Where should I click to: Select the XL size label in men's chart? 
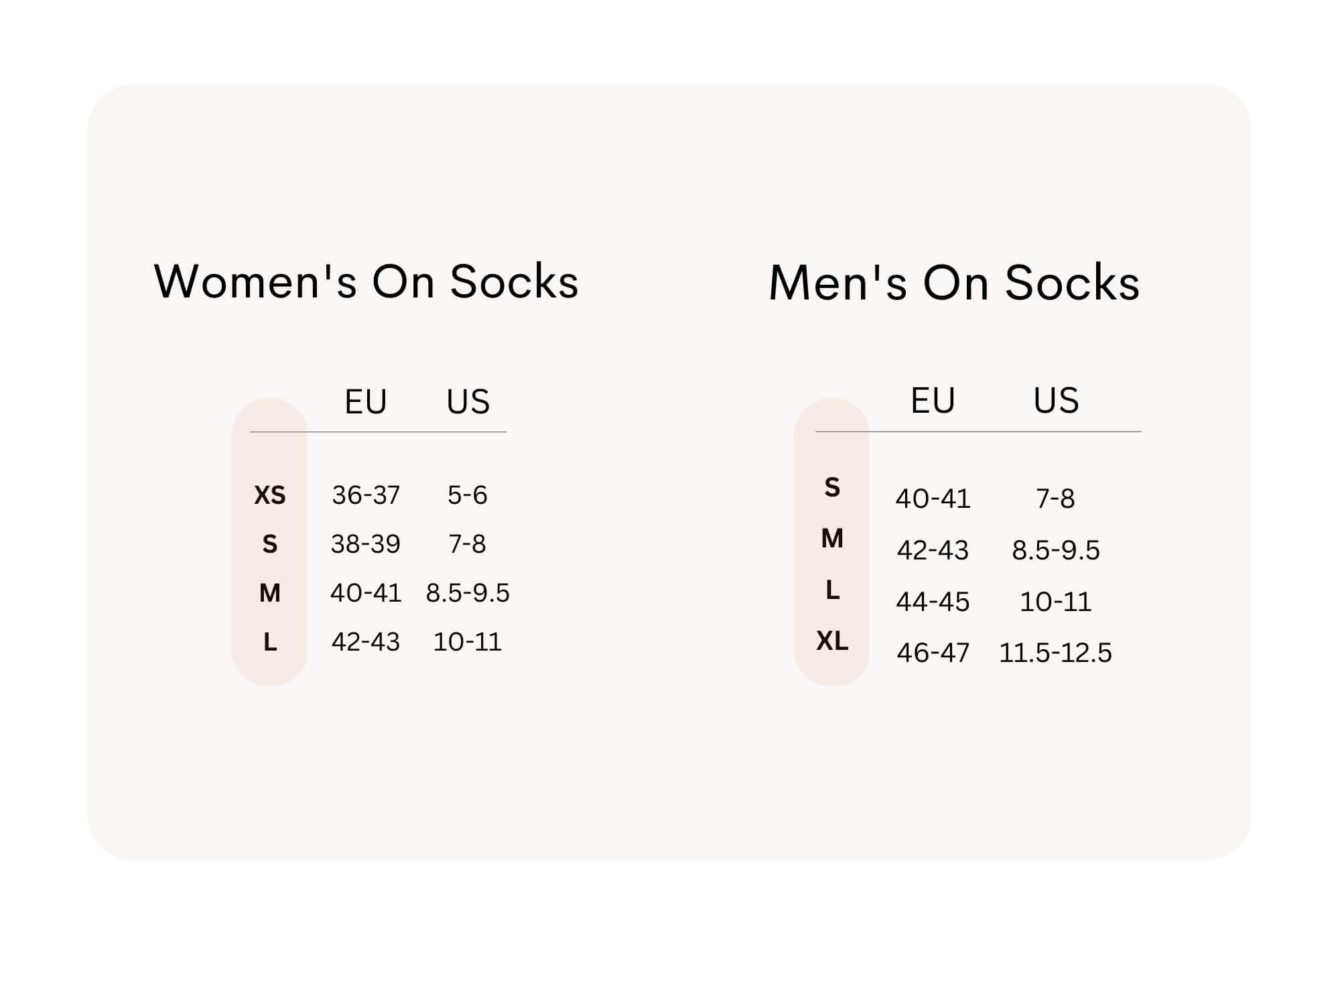[x=832, y=641]
